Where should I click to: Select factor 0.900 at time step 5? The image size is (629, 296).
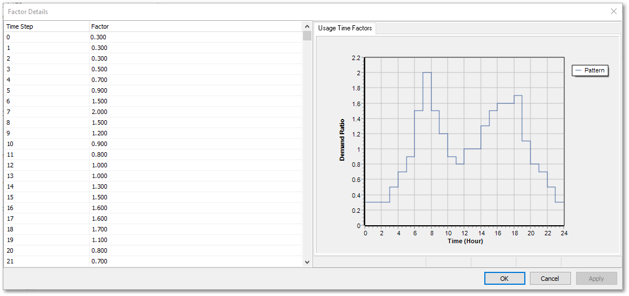click(195, 90)
